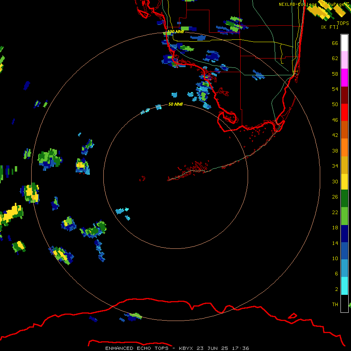Click the 54 value on the legend

[335, 89]
